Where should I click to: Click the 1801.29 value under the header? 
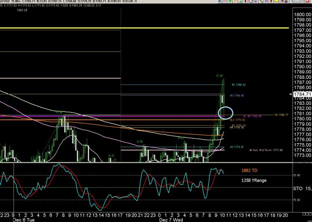click(x=22, y=10)
